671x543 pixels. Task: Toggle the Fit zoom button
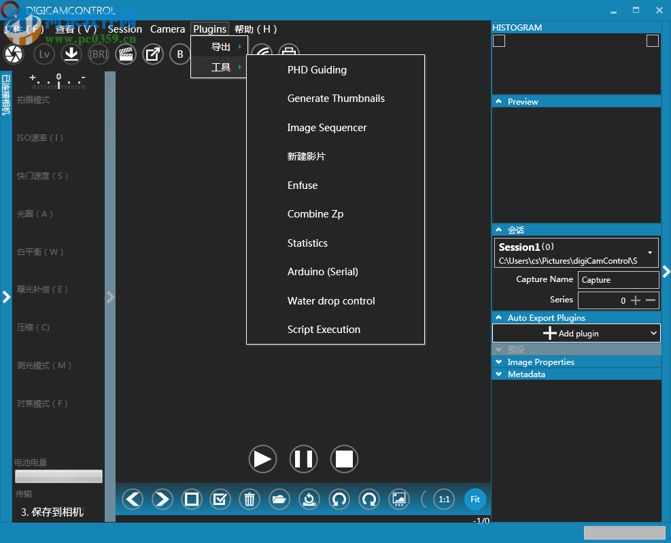(x=475, y=500)
